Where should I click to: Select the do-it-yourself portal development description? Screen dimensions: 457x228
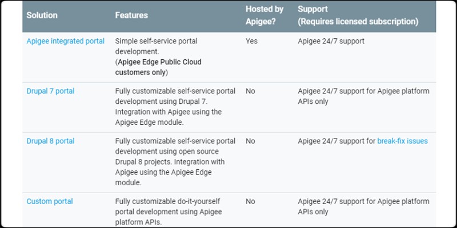169,211
